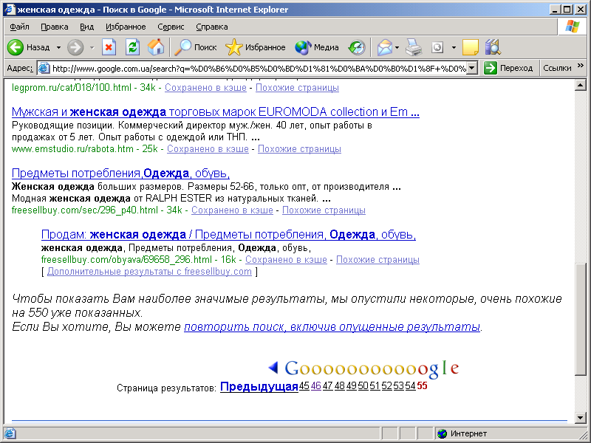
Task: Click the current page number 55
Action: click(422, 385)
